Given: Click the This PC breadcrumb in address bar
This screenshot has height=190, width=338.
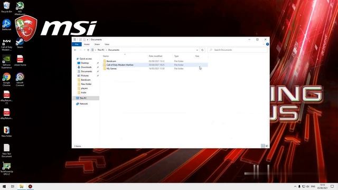Looking at the screenshot, I should pyautogui.click(x=101, y=50).
